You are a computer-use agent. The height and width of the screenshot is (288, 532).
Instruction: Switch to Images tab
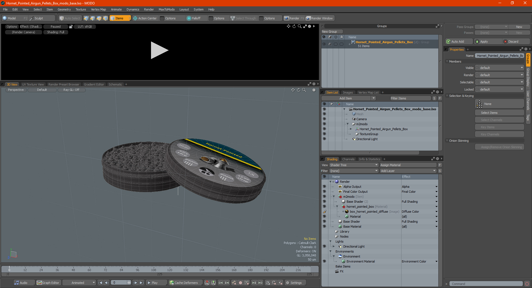click(x=348, y=92)
